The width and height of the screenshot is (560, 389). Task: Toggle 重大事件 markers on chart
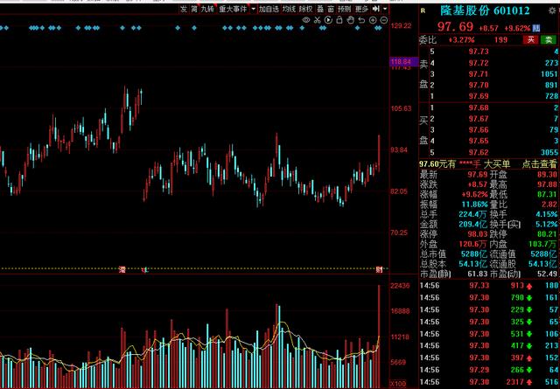tap(233, 9)
